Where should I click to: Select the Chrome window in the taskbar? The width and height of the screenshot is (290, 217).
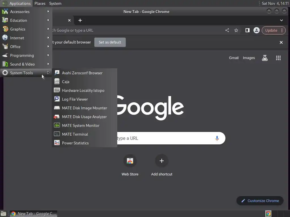[33, 214]
